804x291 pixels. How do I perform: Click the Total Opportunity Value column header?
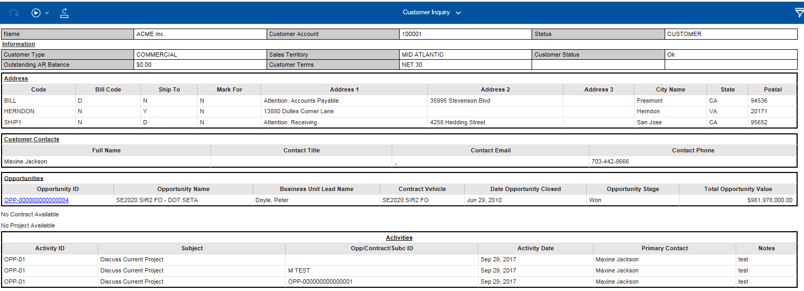pyautogui.click(x=738, y=189)
